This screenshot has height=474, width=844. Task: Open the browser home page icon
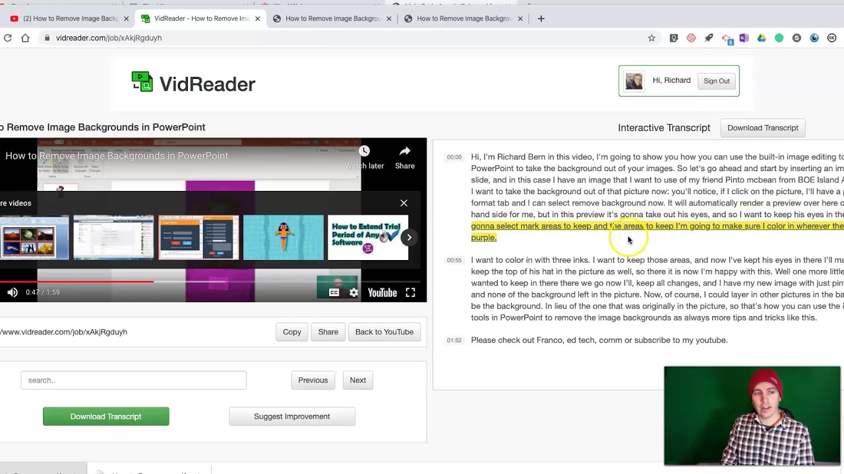(25, 38)
